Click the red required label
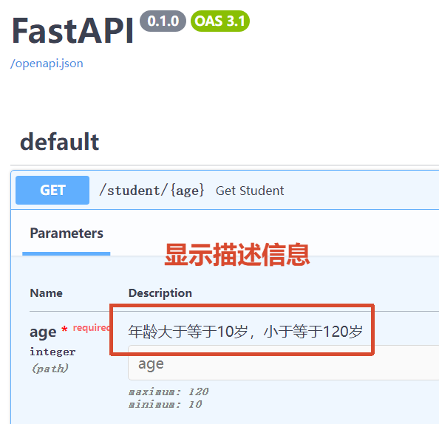Screen dimensions: 439x424 pyautogui.click(x=91, y=327)
